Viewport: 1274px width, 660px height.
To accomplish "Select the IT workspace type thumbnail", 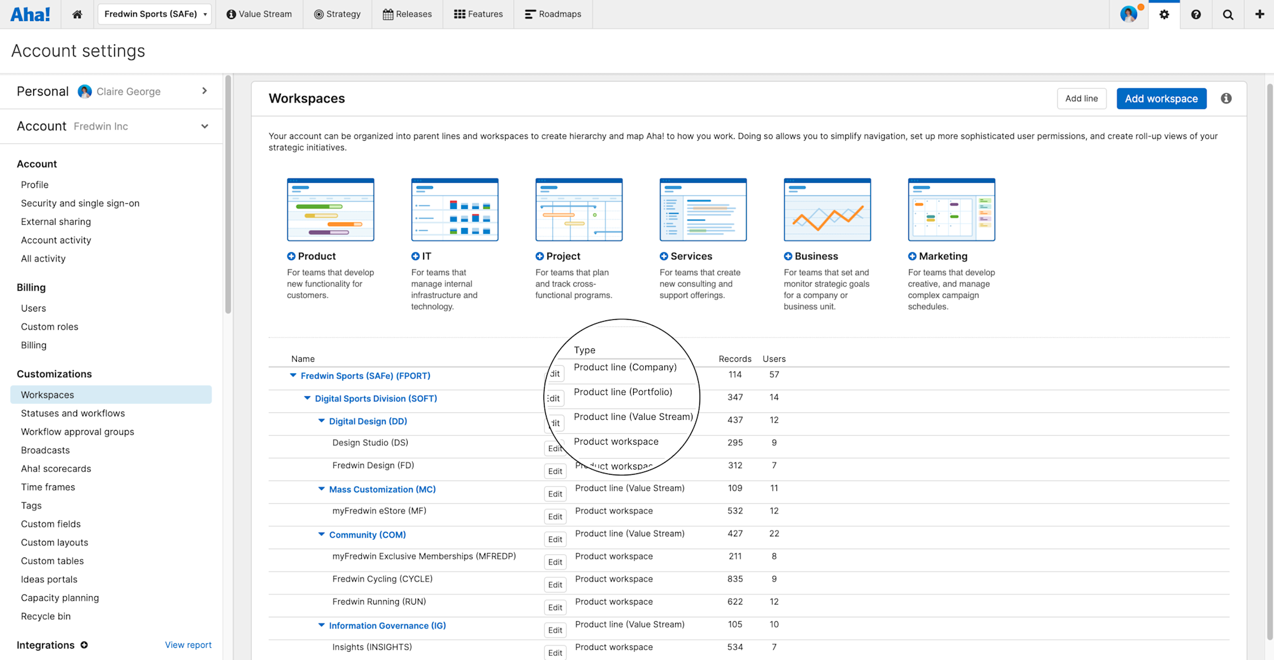I will click(x=455, y=210).
